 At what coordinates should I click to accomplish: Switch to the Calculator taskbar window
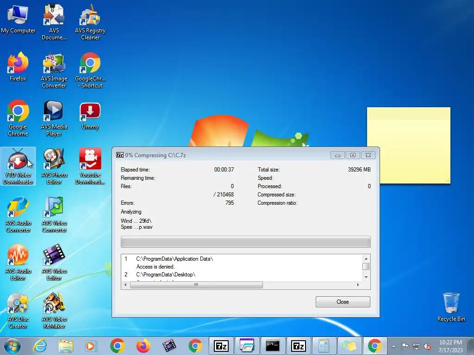[324, 346]
